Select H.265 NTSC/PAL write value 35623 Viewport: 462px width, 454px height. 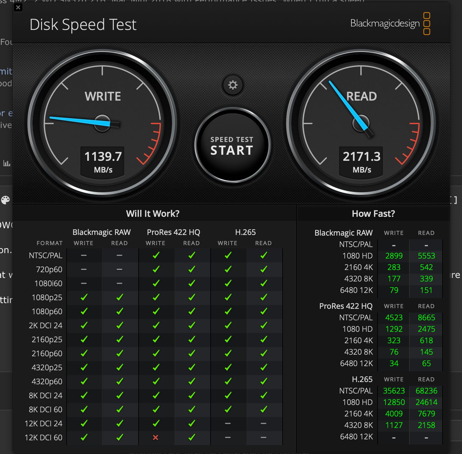[x=394, y=391]
